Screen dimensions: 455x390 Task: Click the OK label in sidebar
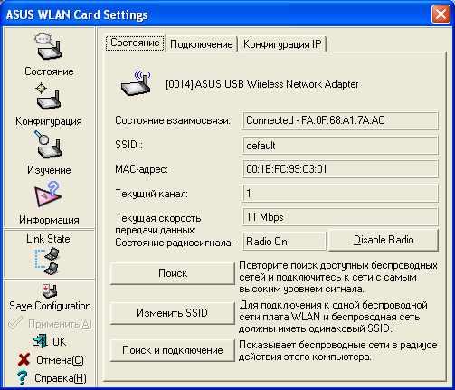tap(60, 342)
